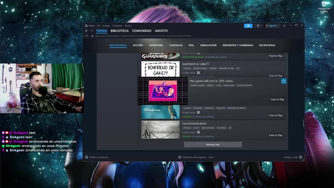Click the Hack and slash tag
This screenshot has height=188, width=334.
coord(208,128)
